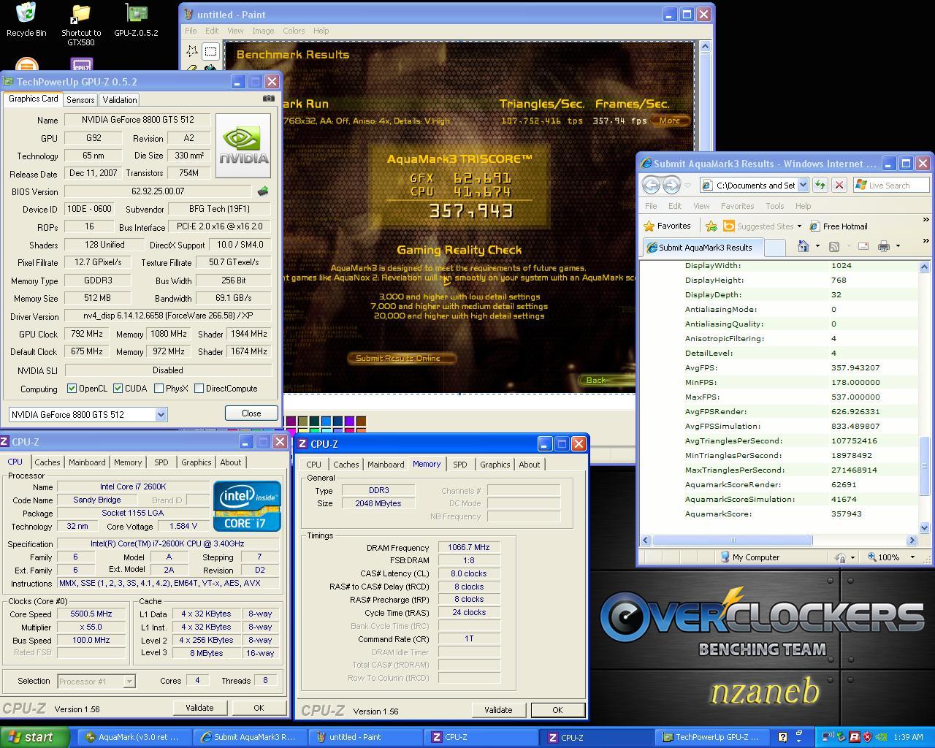The image size is (935, 748).
Task: Switch to AquaMark taskbar button
Action: [x=134, y=737]
